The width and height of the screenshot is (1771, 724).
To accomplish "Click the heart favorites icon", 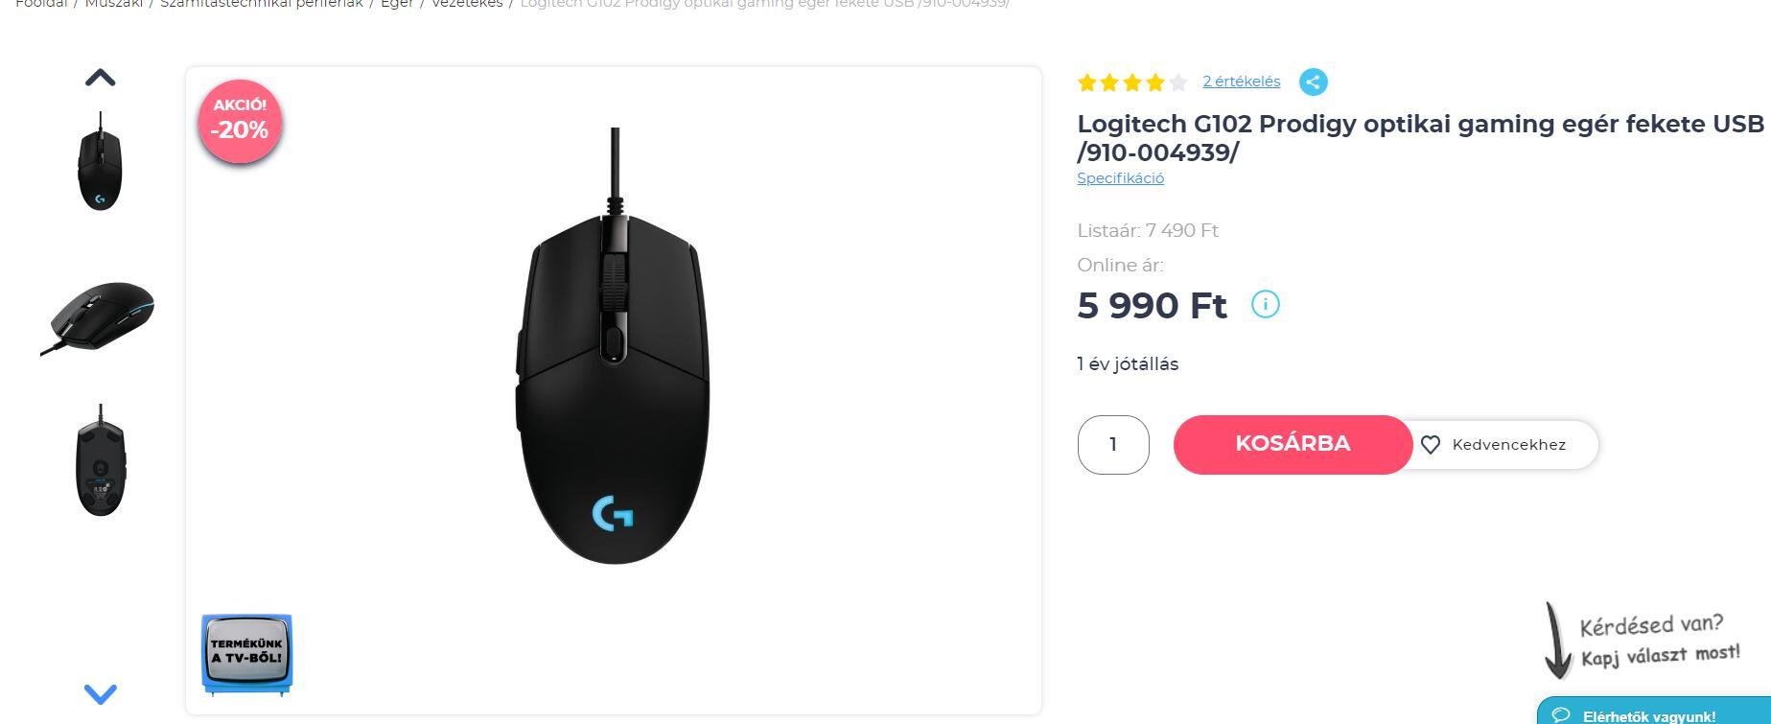I will [x=1431, y=445].
